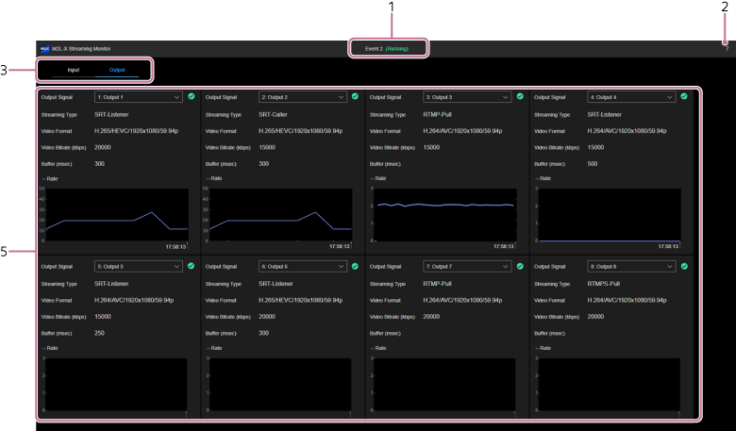Viewport: 736px width, 431px height.
Task: Click the M2L-X app logo icon
Action: 43,47
